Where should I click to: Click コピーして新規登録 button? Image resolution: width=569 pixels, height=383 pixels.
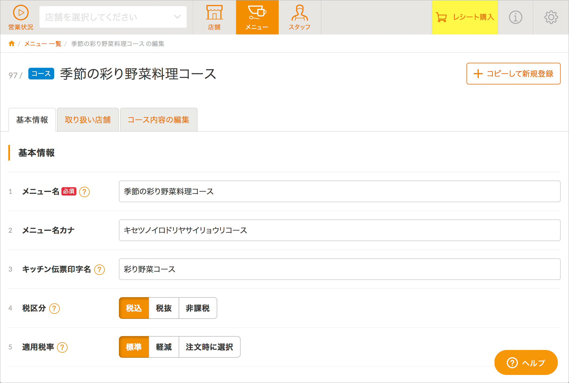(513, 74)
